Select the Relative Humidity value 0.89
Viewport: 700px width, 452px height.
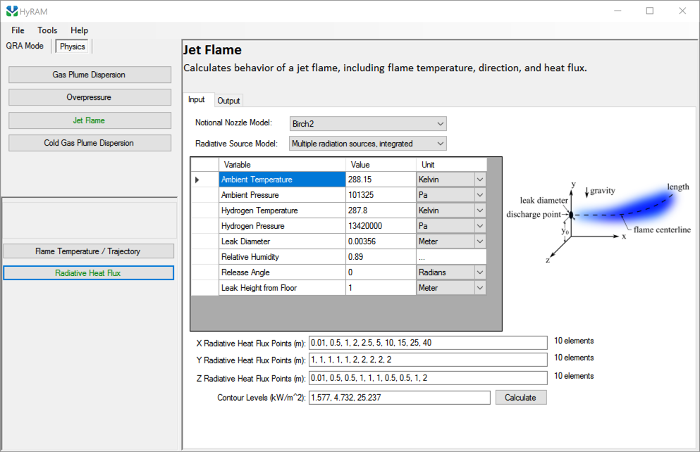tap(381, 257)
